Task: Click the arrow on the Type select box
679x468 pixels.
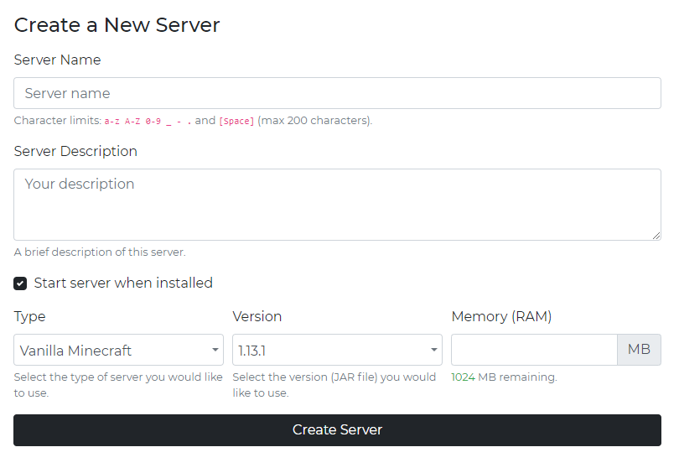Action: tap(215, 350)
